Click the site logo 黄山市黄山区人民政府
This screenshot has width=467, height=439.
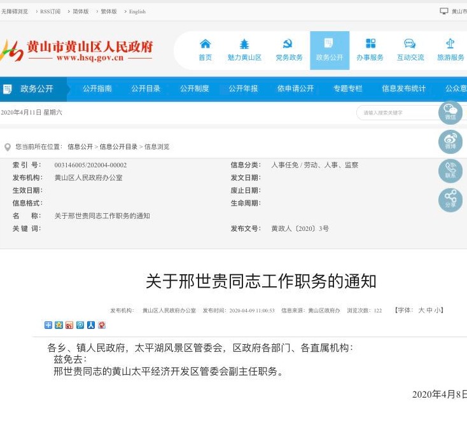[x=76, y=51]
